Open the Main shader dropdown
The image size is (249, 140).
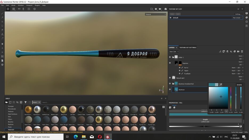237,18
